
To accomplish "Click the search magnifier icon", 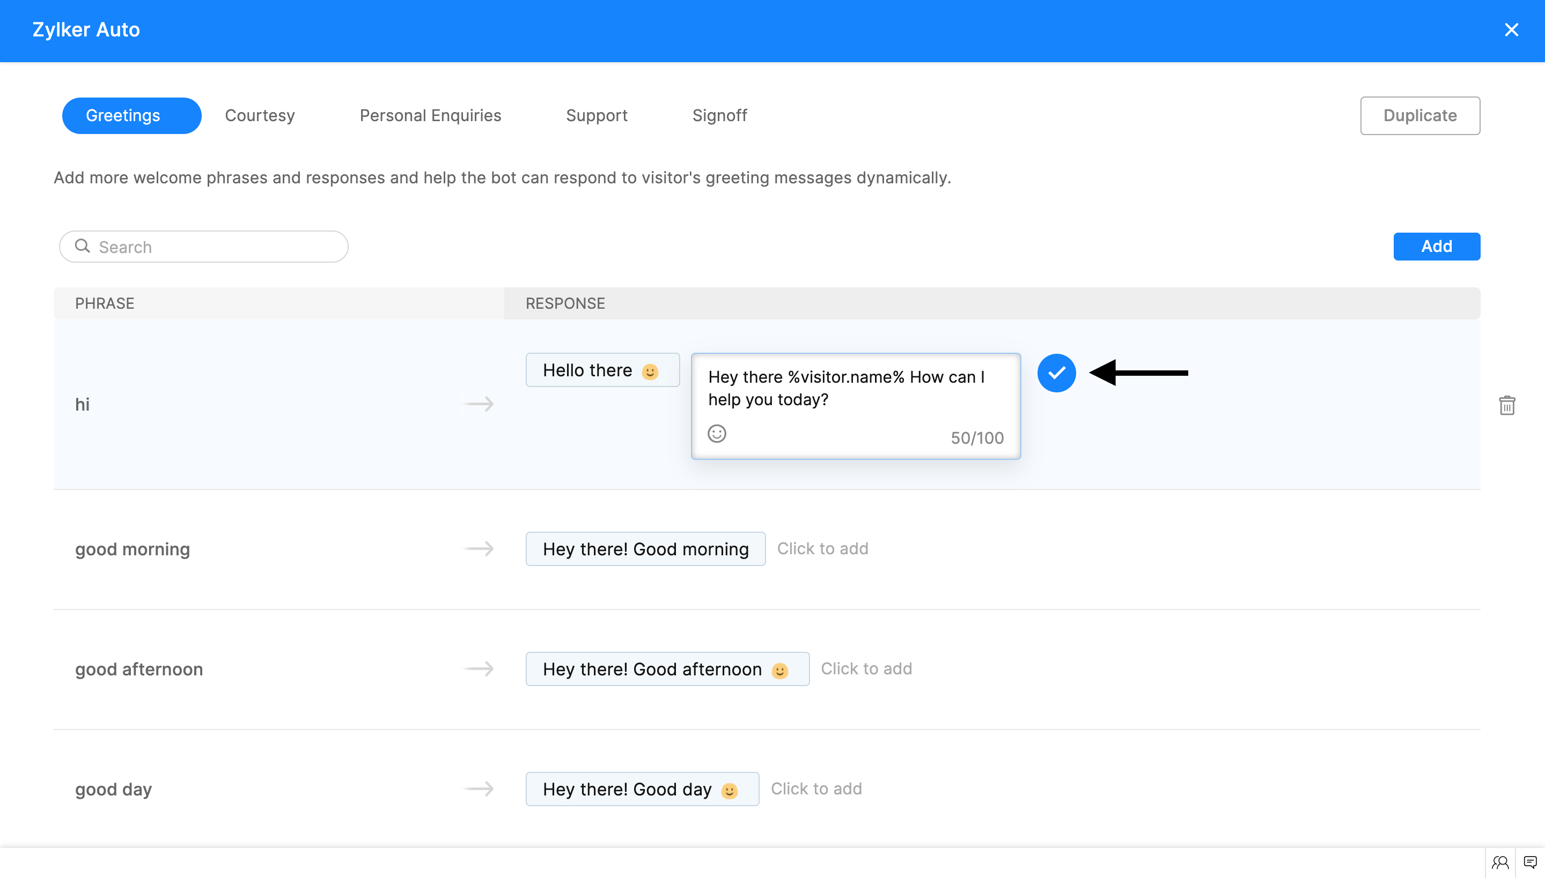I will pyautogui.click(x=83, y=246).
